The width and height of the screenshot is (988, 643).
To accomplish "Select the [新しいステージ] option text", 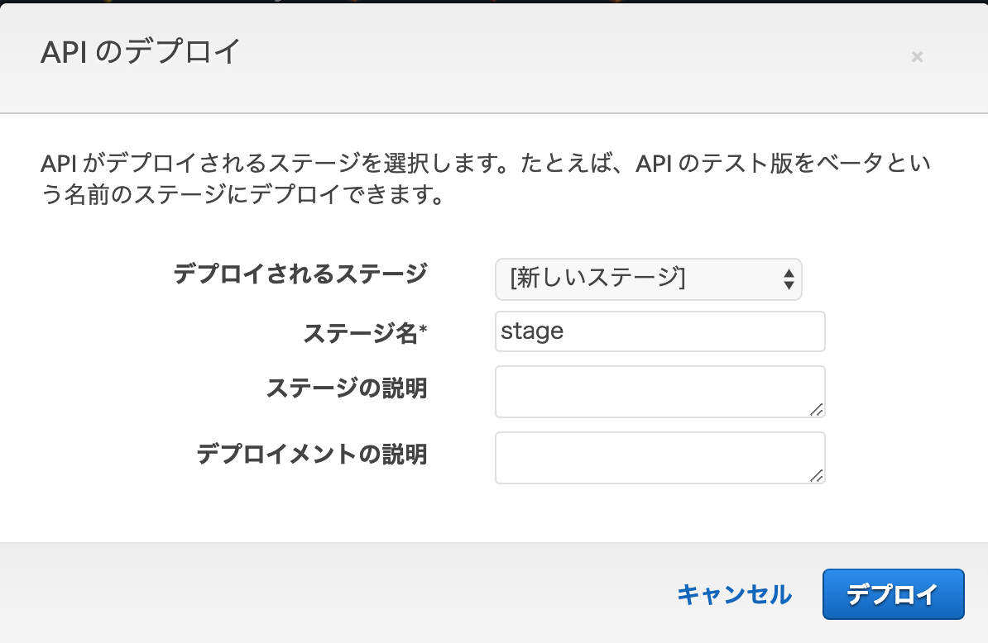I will click(597, 279).
